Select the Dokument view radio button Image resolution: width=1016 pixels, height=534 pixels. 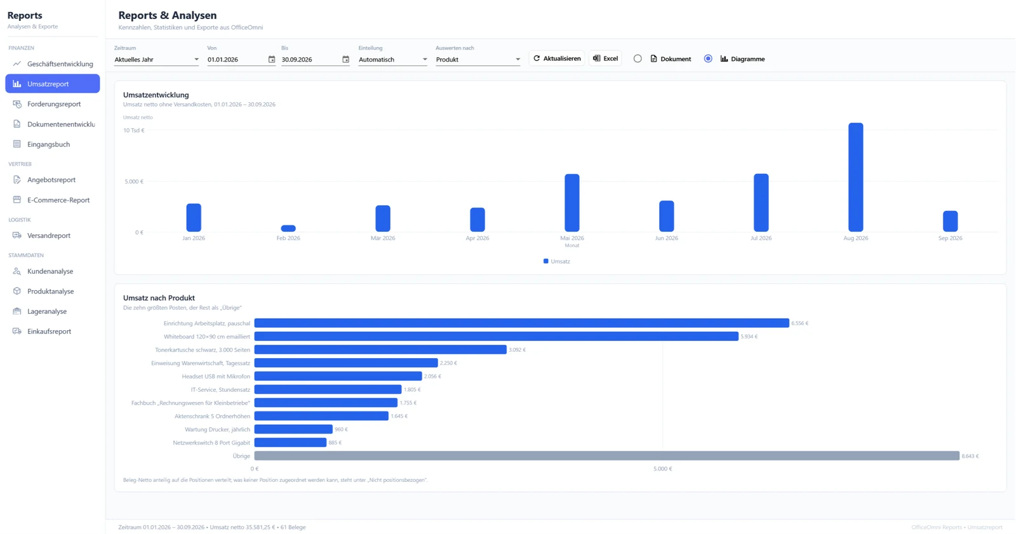tap(638, 58)
